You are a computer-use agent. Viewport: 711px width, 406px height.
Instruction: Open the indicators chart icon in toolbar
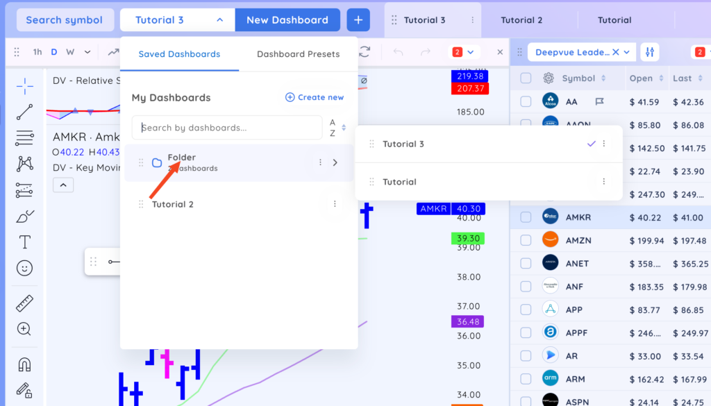pyautogui.click(x=113, y=52)
